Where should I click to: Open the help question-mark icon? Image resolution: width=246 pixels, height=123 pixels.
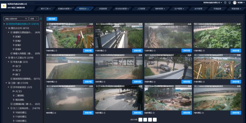(x=225, y=3)
